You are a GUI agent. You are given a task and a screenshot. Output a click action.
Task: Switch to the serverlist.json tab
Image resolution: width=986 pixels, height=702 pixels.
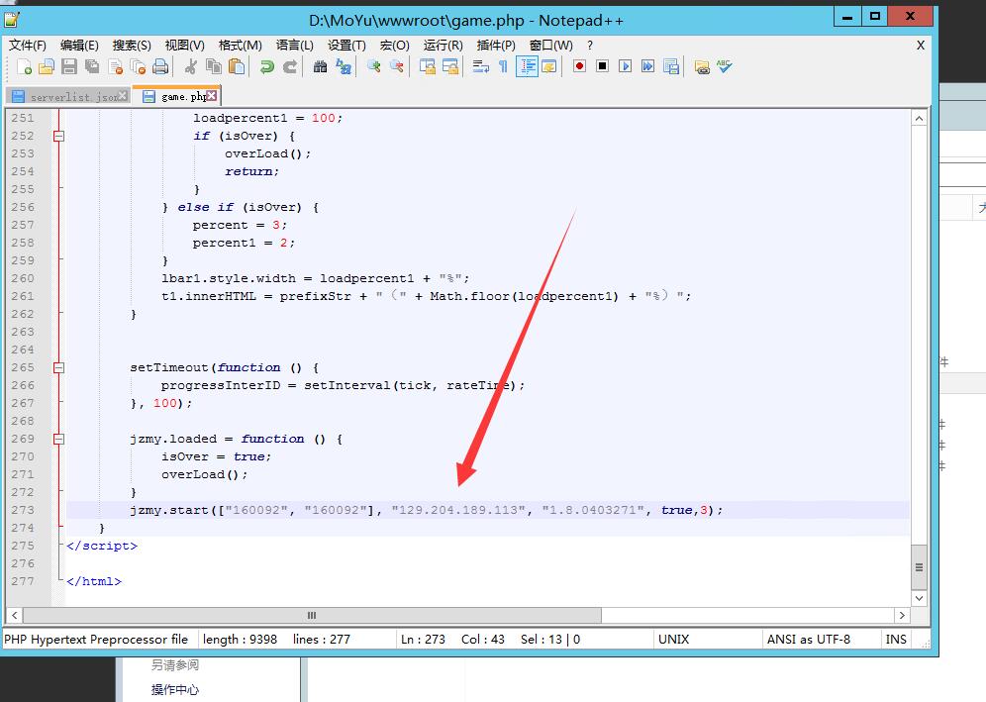click(67, 97)
